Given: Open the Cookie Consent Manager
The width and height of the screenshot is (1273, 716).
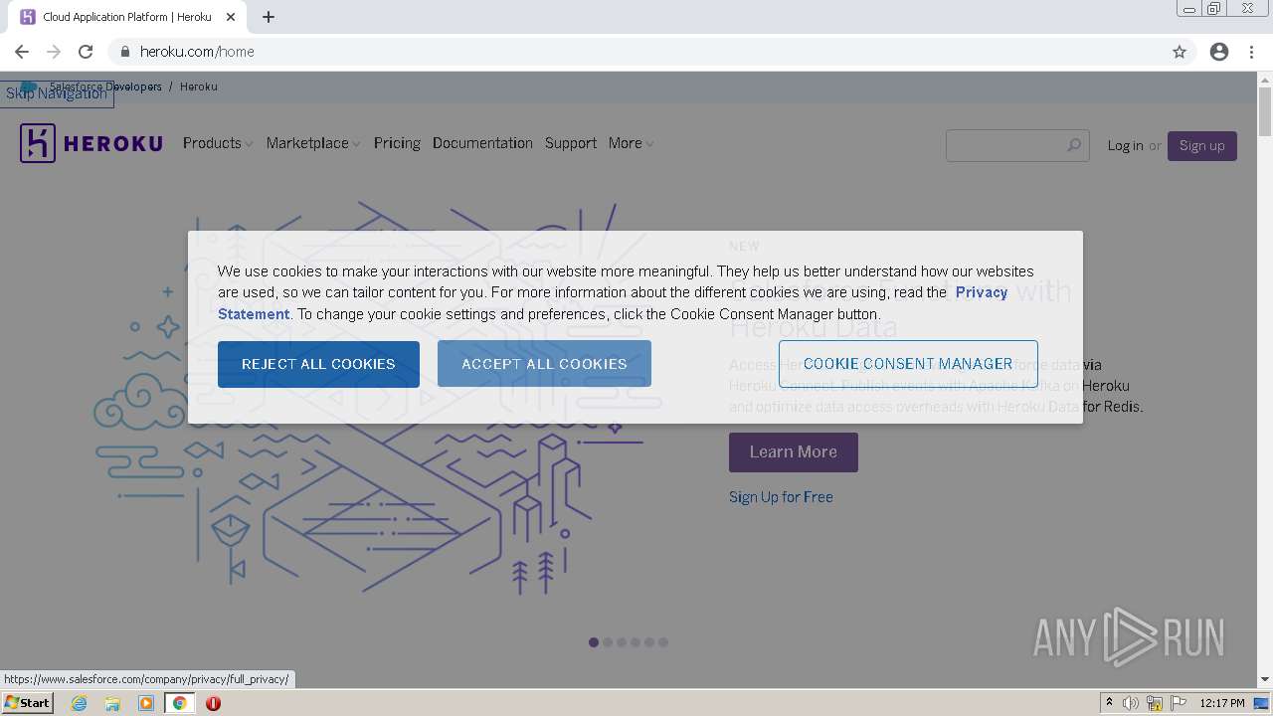Looking at the screenshot, I should pos(908,364).
